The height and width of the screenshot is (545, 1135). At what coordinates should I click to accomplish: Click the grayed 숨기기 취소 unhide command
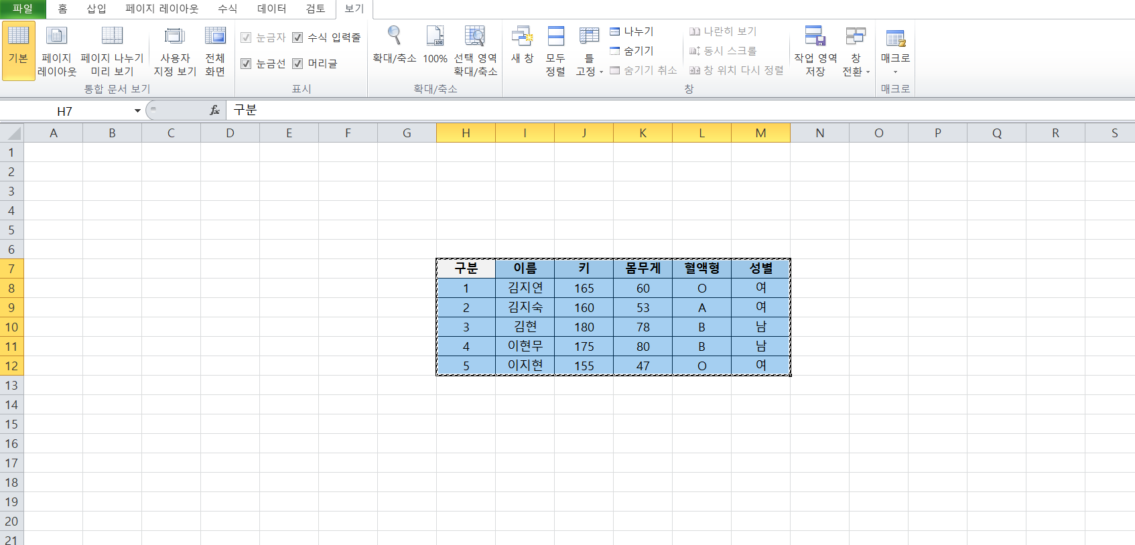click(643, 70)
